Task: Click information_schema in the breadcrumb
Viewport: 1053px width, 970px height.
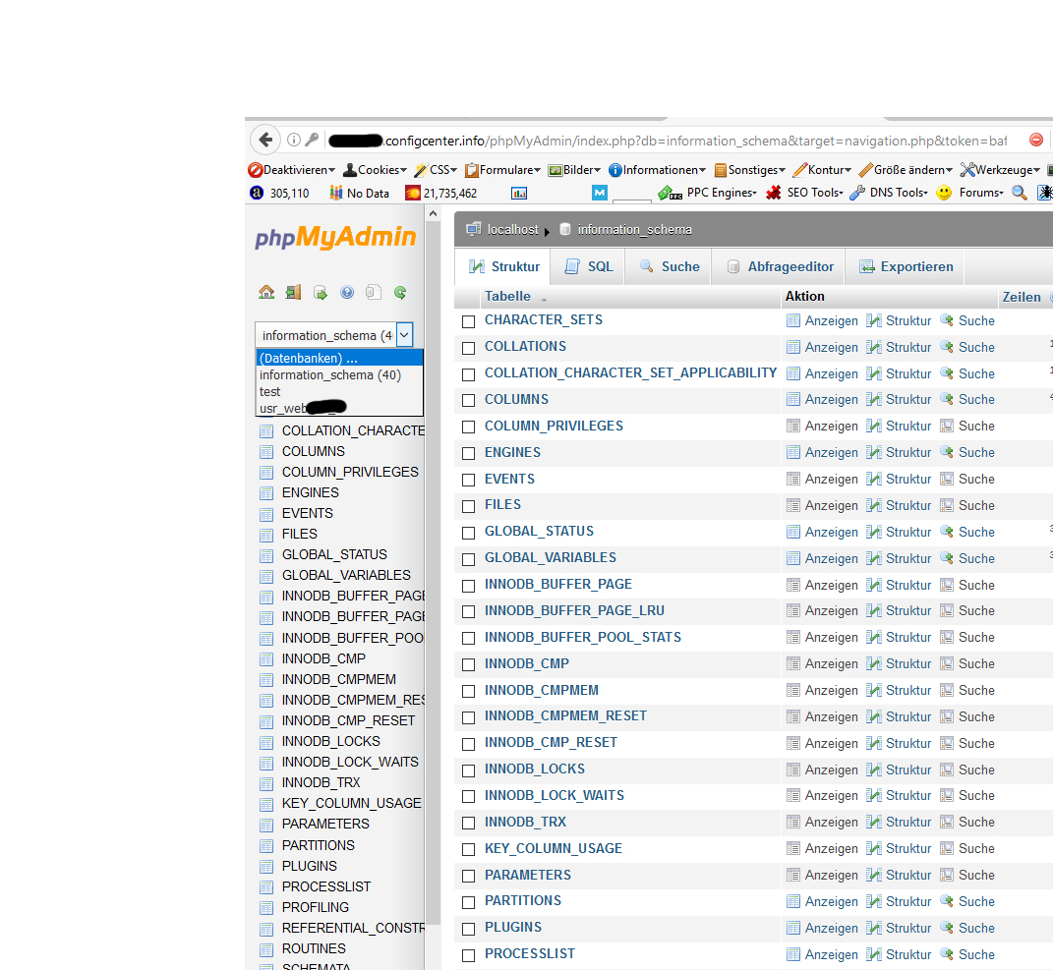Action: tap(634, 230)
